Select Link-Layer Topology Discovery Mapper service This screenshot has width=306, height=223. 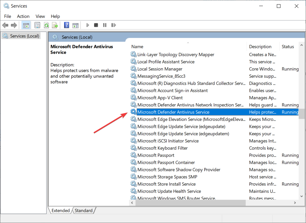pyautogui.click(x=176, y=55)
